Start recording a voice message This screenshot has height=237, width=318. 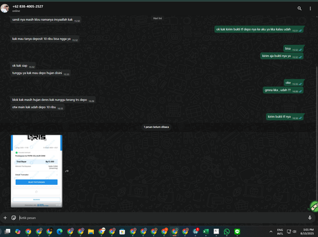pos(310,218)
